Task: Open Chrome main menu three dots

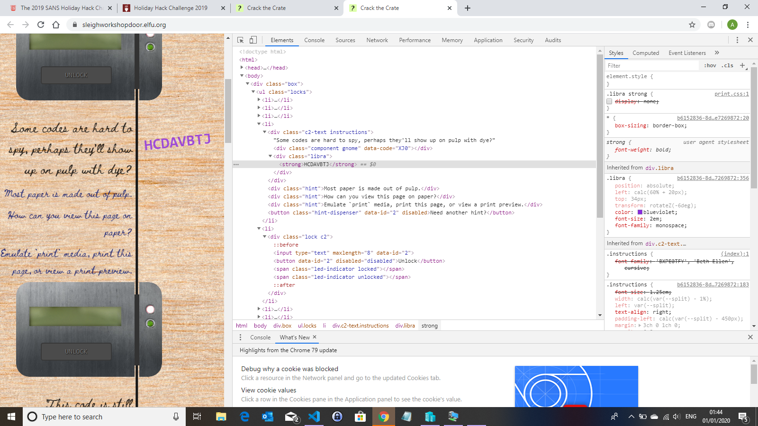Action: coord(748,25)
